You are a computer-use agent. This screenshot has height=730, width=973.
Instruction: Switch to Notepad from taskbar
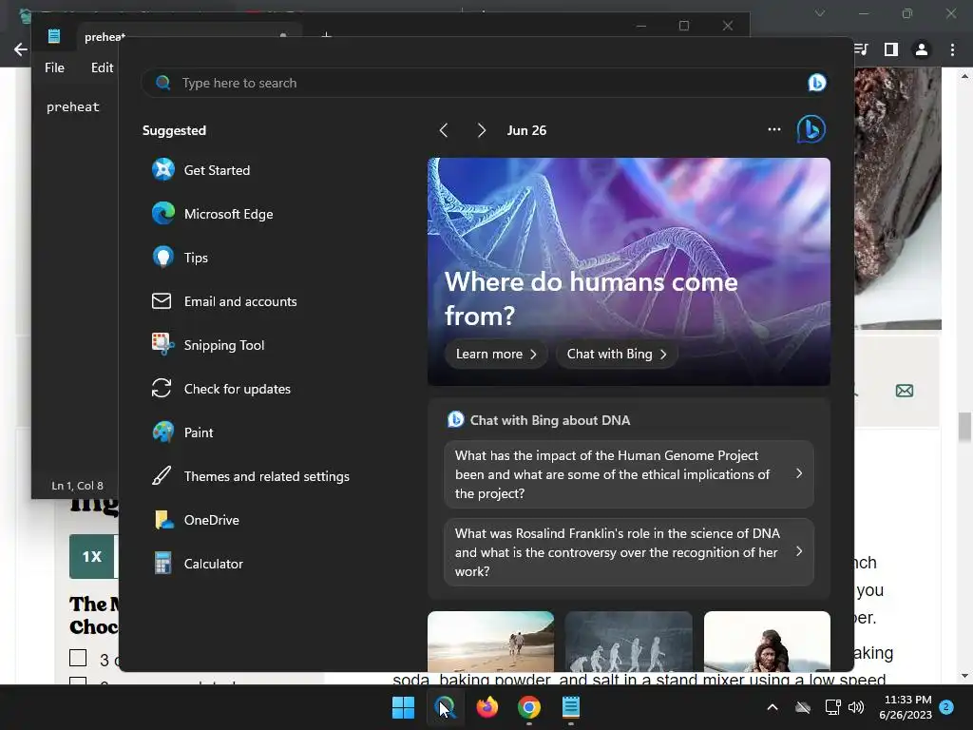(570, 707)
